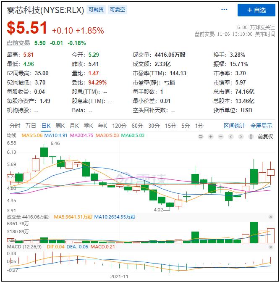
Task: Zoom out the K-line chart with minus icon
Action: tap(221, 137)
